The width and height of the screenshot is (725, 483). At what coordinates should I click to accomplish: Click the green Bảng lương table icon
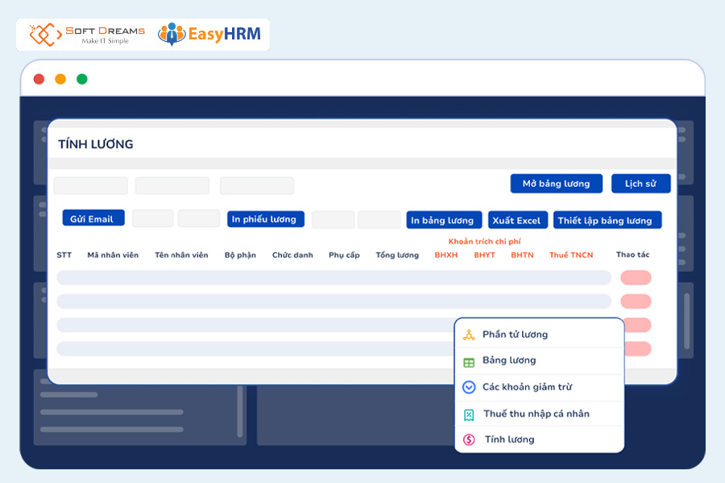[468, 361]
